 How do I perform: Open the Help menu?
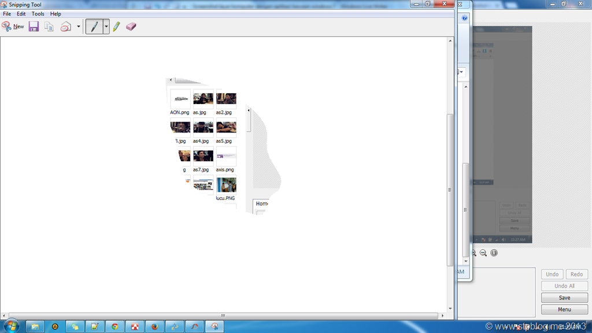click(55, 14)
